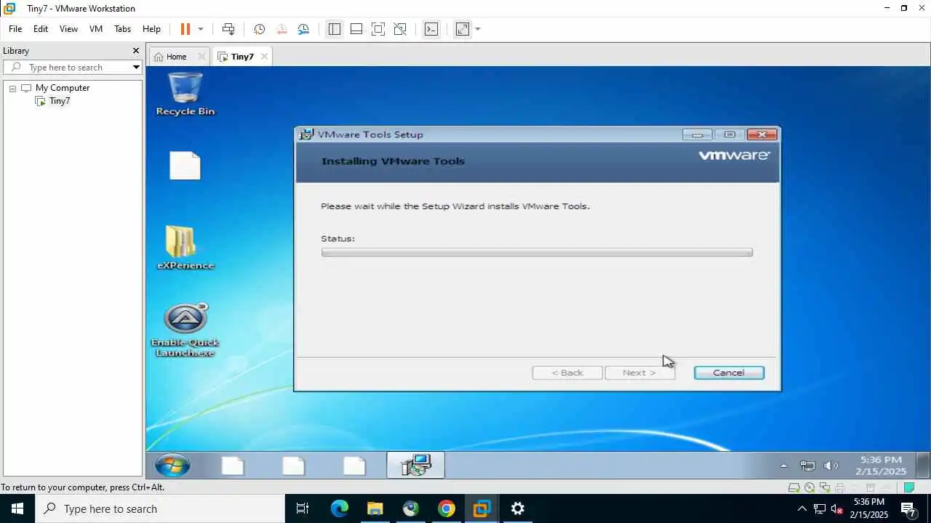Image resolution: width=931 pixels, height=523 pixels.
Task: Switch to Unity mode icon
Action: [400, 29]
